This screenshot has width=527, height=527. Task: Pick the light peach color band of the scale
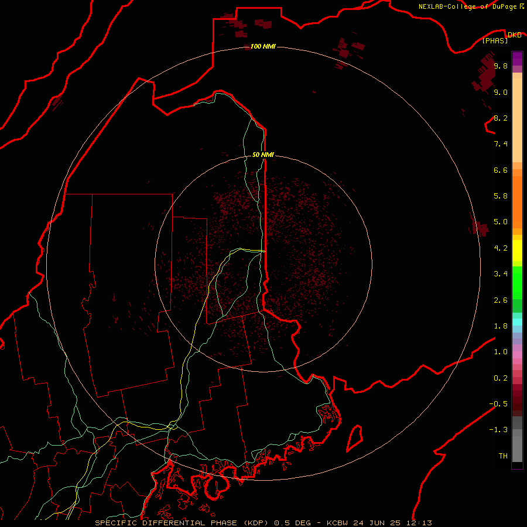pos(517,120)
